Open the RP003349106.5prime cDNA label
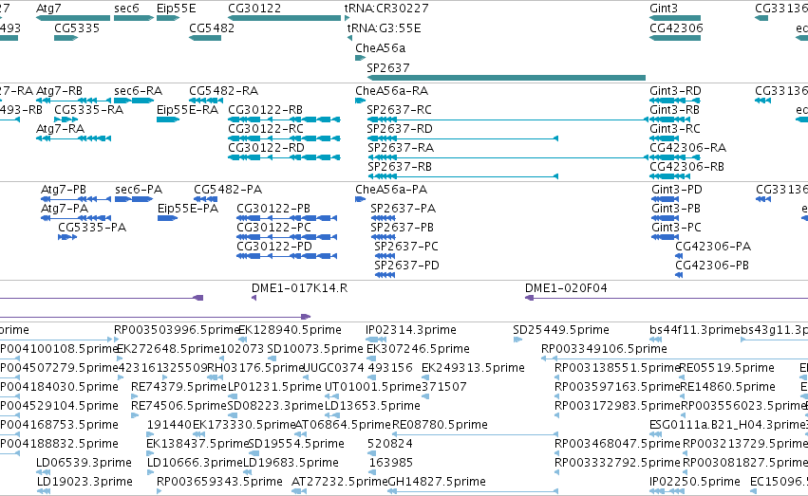 tap(604, 349)
